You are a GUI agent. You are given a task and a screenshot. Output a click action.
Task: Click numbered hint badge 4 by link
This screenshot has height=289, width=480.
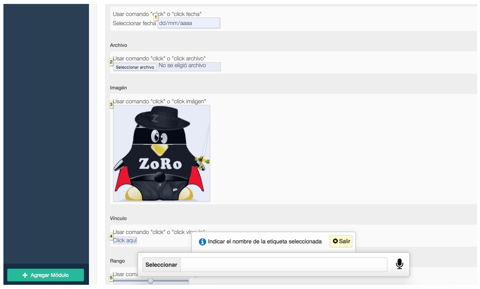click(x=111, y=236)
